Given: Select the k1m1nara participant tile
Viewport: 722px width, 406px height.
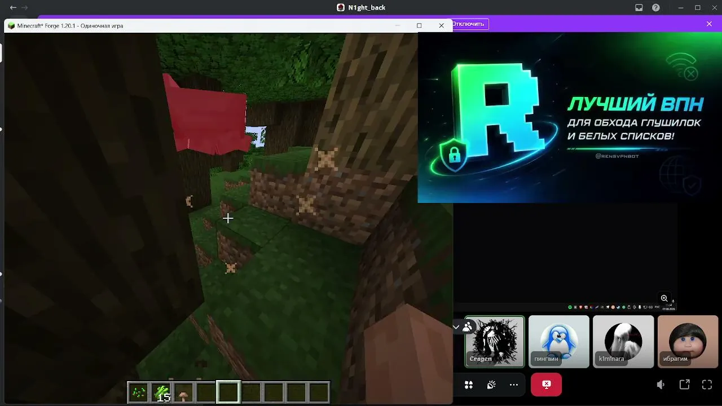Looking at the screenshot, I should click(623, 342).
